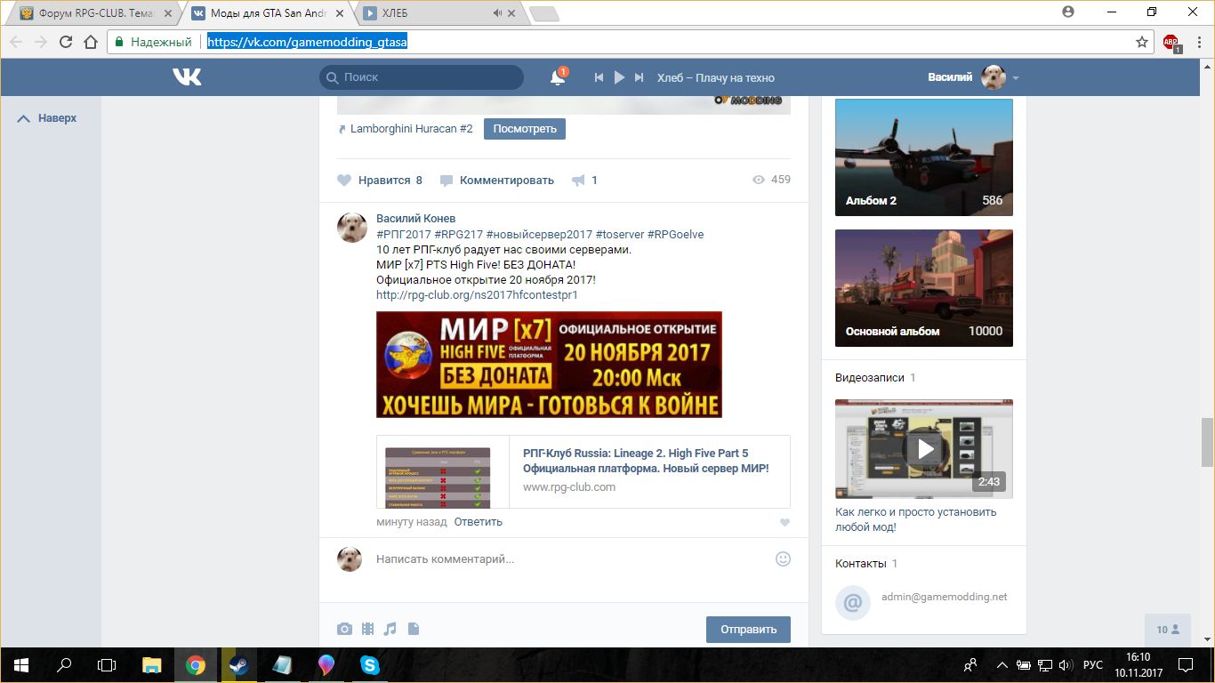Click the search field Поиск
1215x683 pixels.
tap(422, 77)
